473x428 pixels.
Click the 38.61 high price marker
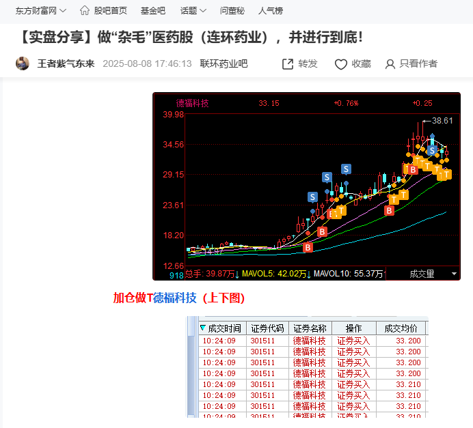442,121
